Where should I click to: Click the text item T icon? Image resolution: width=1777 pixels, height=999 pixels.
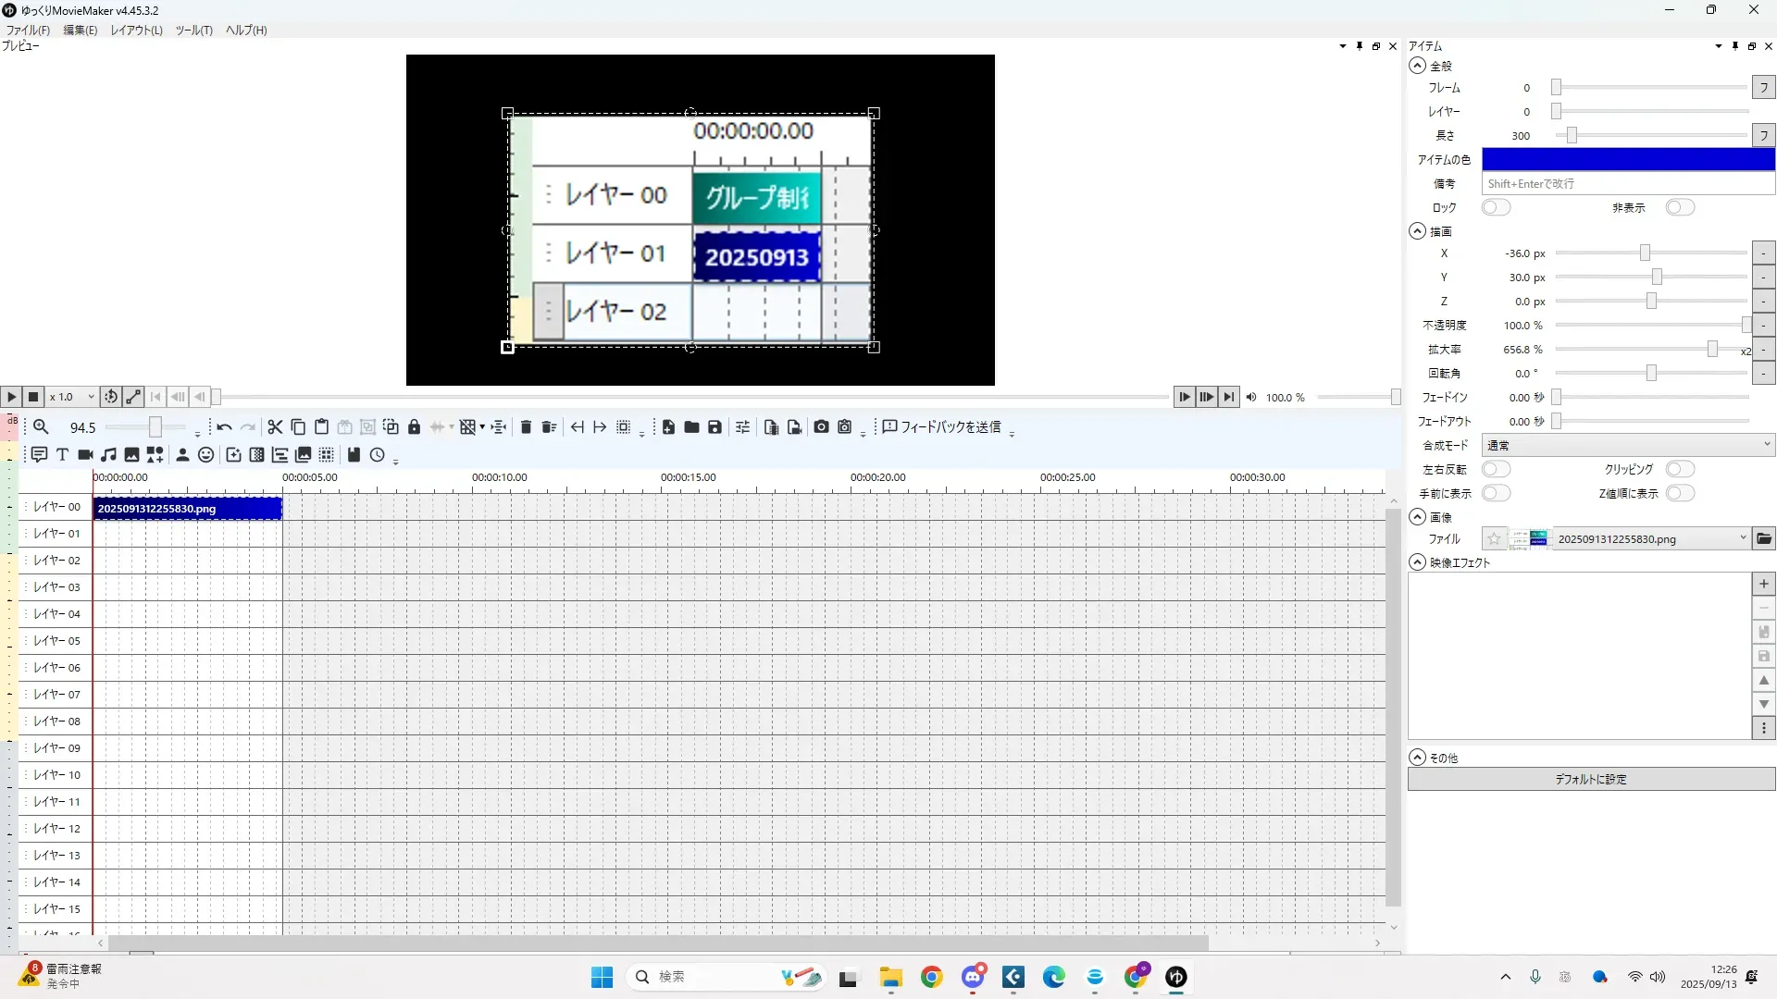click(62, 455)
